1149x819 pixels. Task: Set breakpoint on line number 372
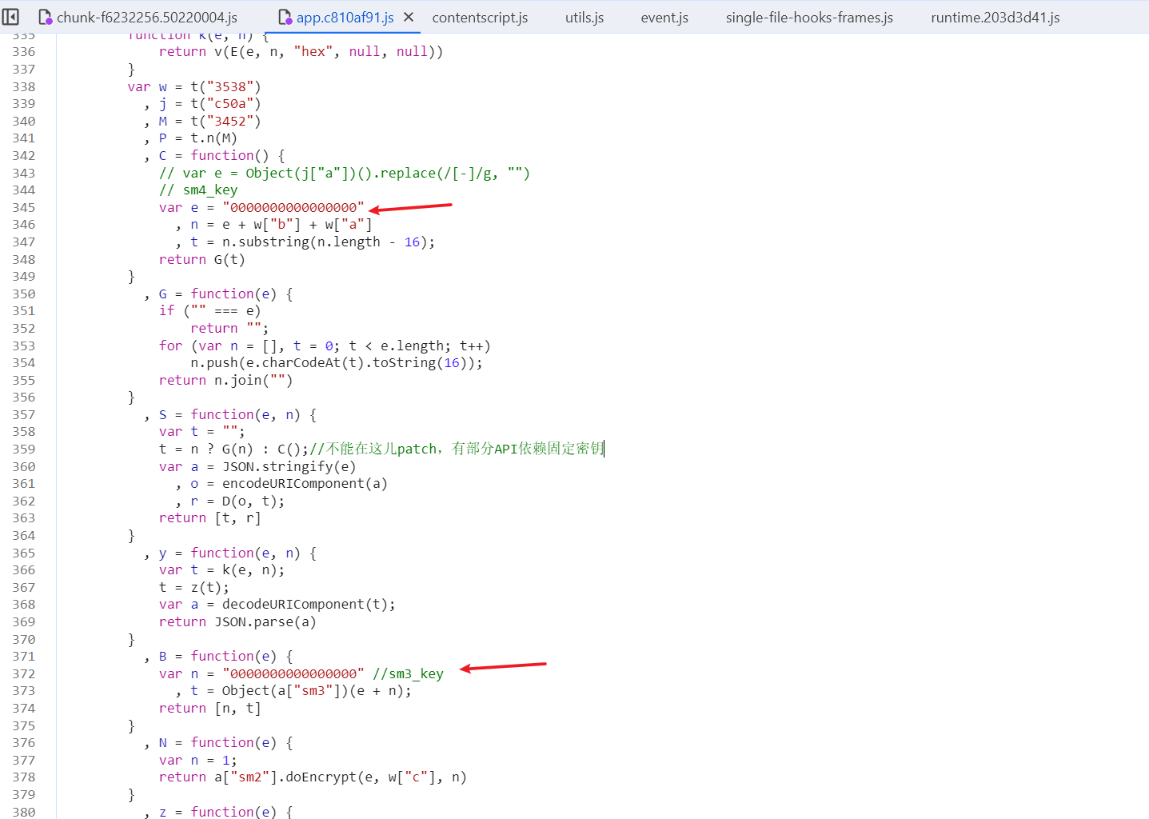24,674
